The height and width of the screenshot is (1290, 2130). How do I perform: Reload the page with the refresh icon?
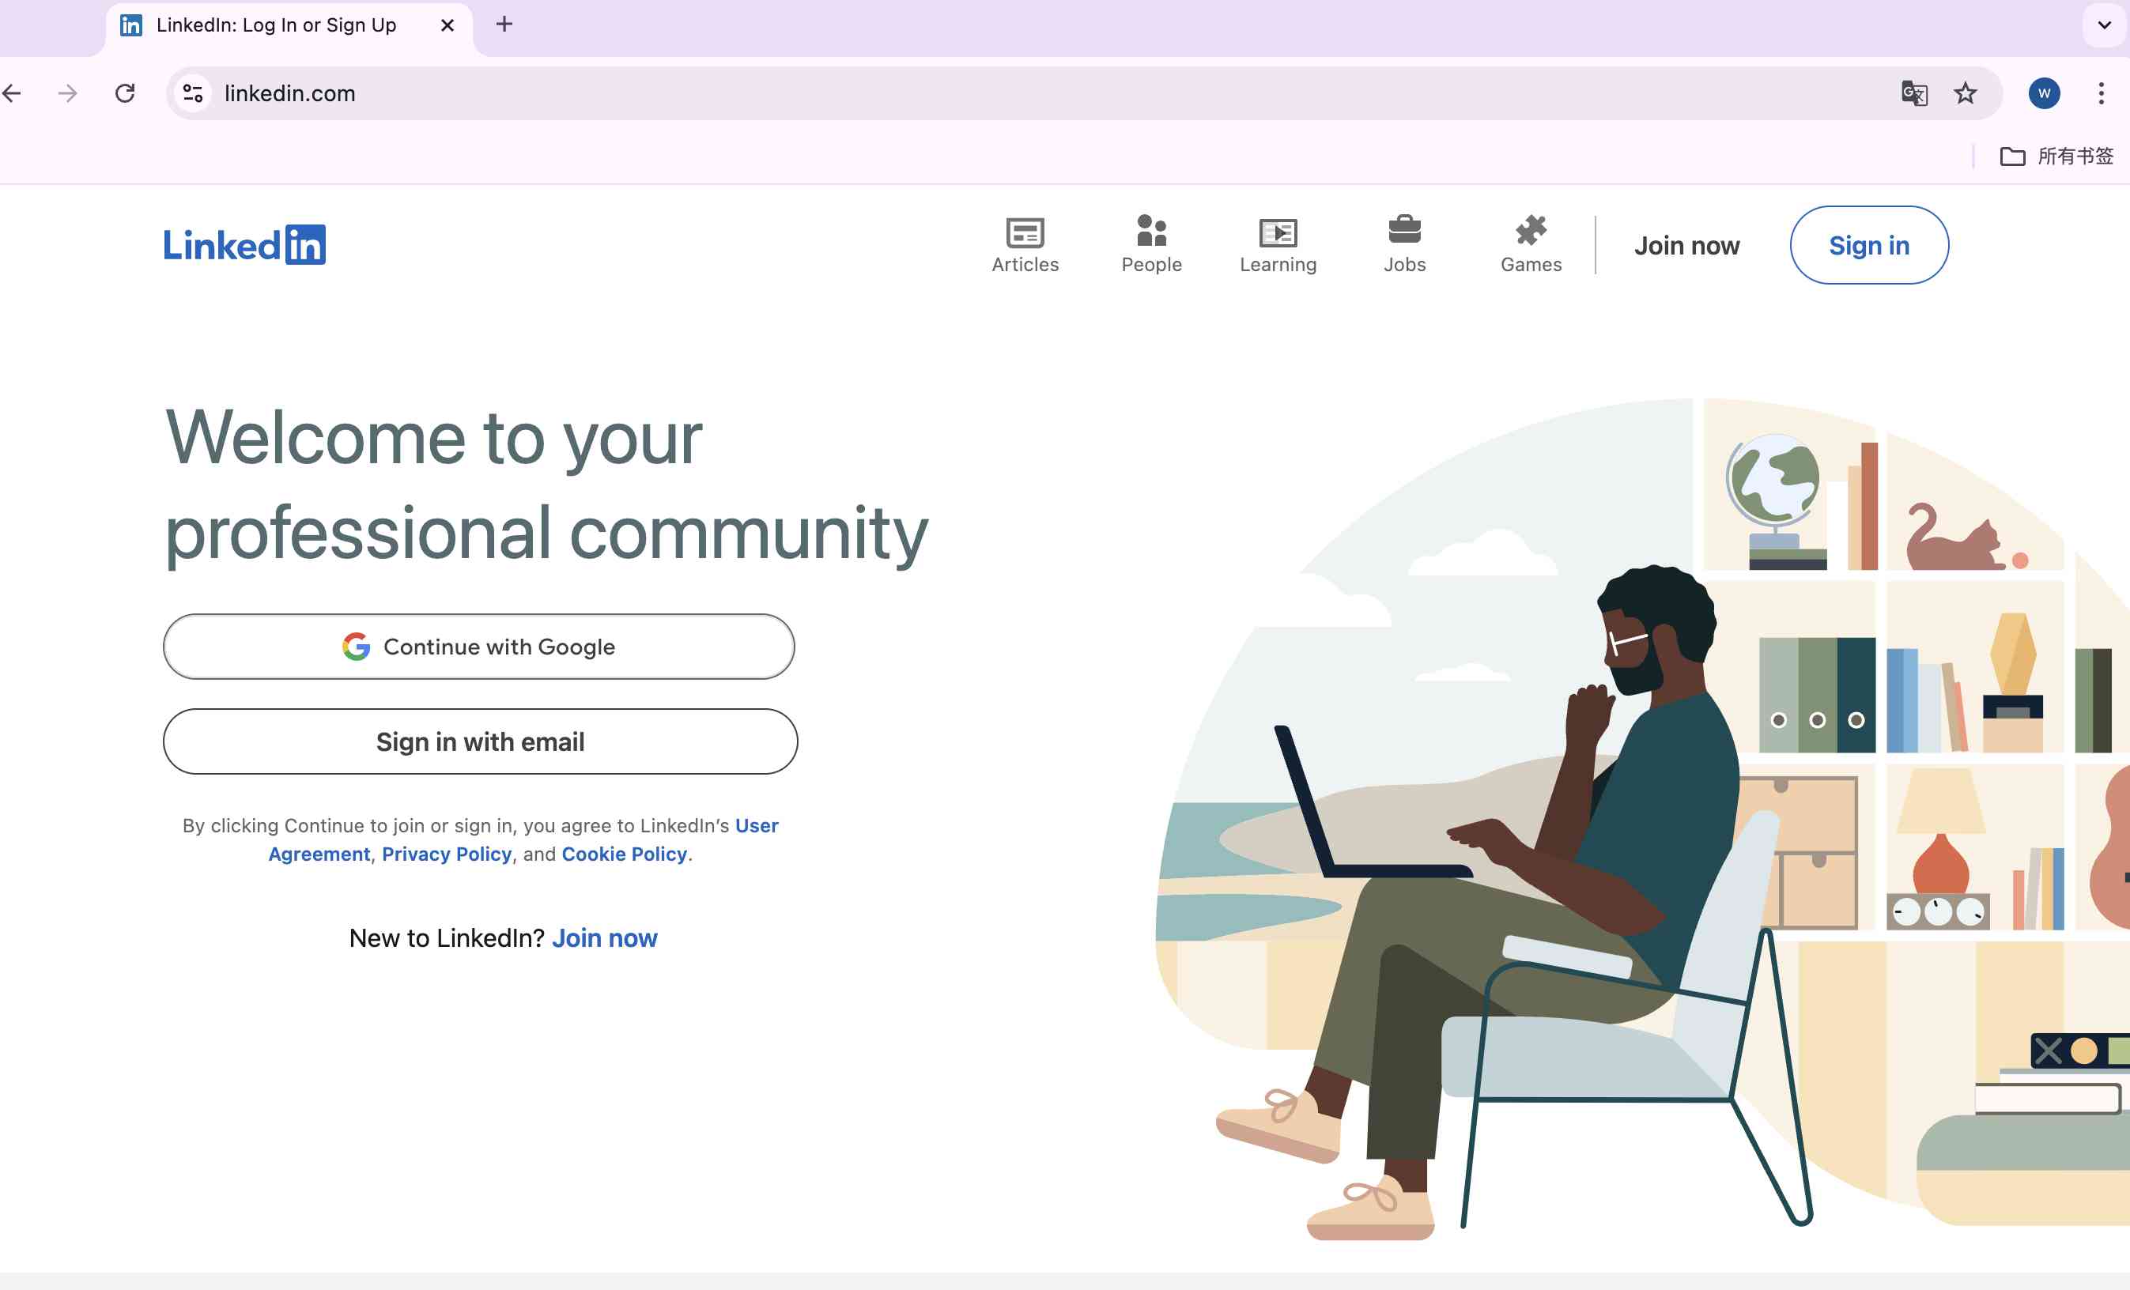click(126, 93)
